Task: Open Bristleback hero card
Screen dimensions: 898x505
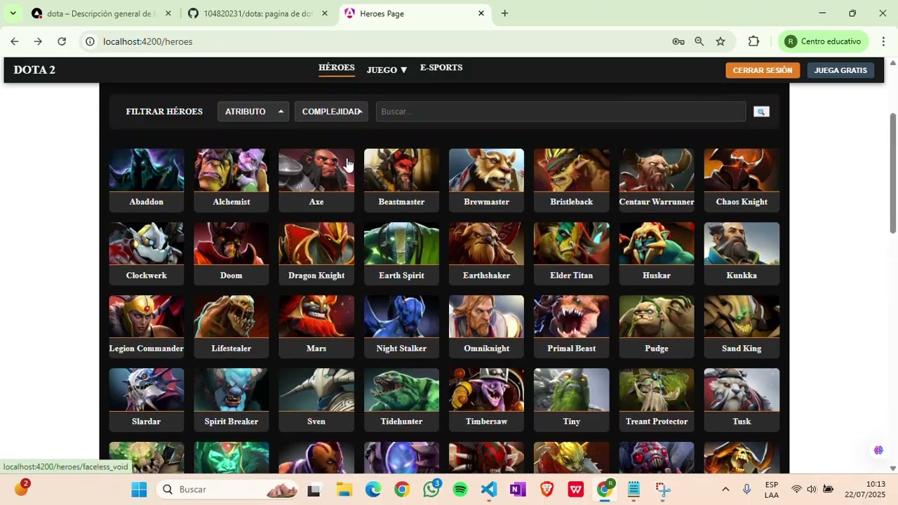Action: 572,180
